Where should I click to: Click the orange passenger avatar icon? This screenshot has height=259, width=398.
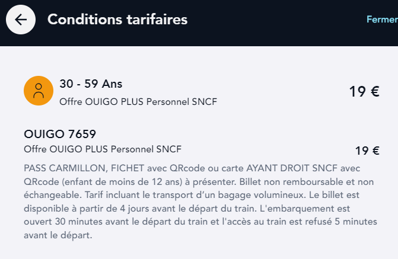click(39, 91)
